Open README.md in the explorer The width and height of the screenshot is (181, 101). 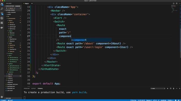point(11,88)
